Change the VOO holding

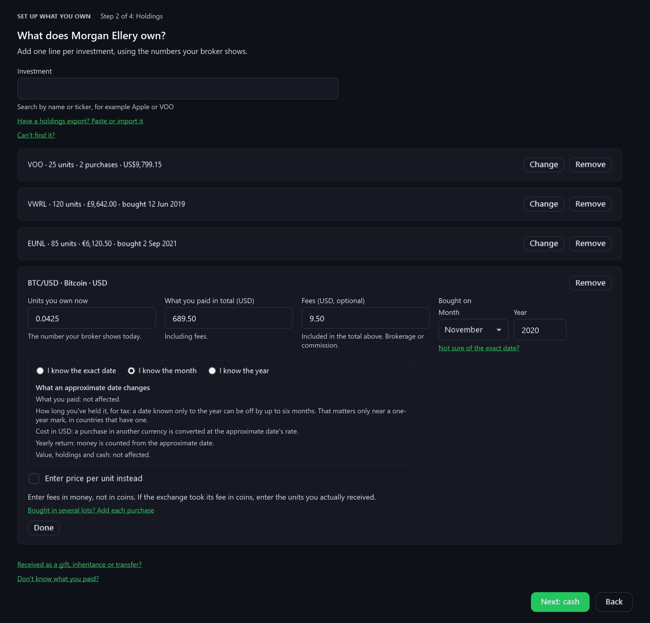point(544,165)
